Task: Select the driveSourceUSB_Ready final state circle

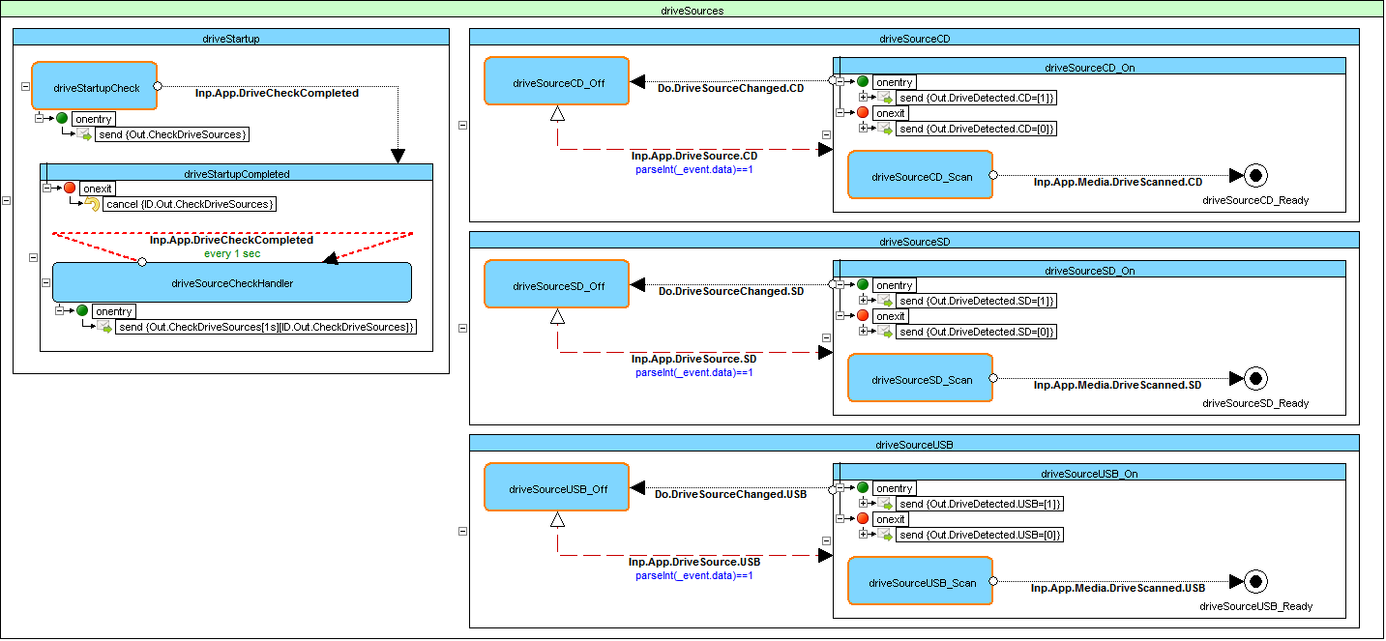Action: pos(1255,582)
